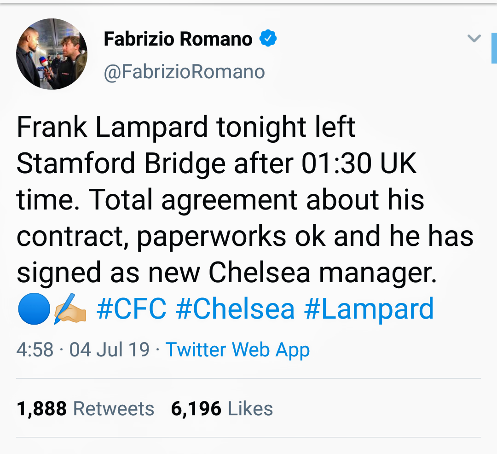
Task: View the 1,888 Retweets list
Action: pyautogui.click(x=85, y=408)
